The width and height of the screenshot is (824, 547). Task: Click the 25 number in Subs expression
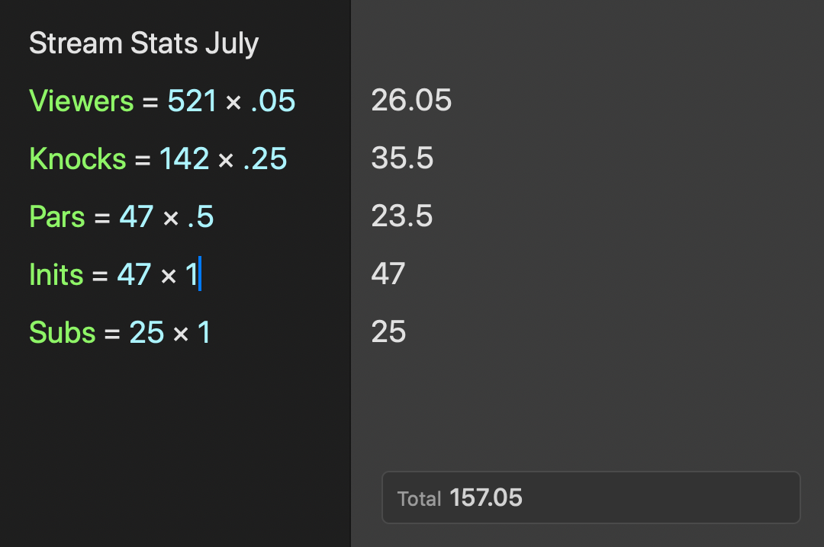pos(146,332)
